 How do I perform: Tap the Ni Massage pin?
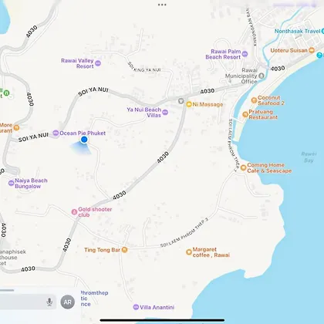click(189, 104)
